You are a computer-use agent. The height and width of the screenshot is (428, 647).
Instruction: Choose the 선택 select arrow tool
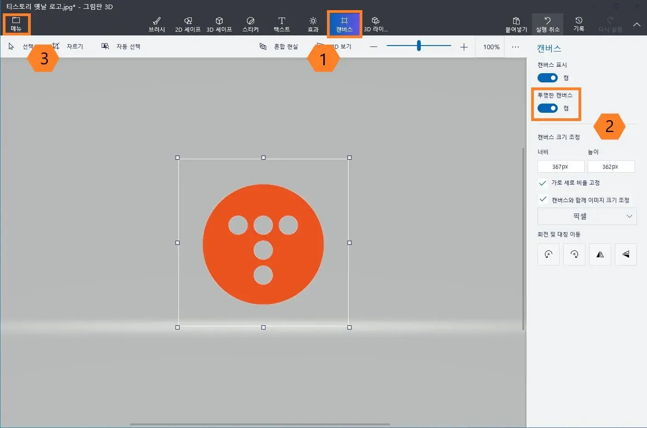21,46
